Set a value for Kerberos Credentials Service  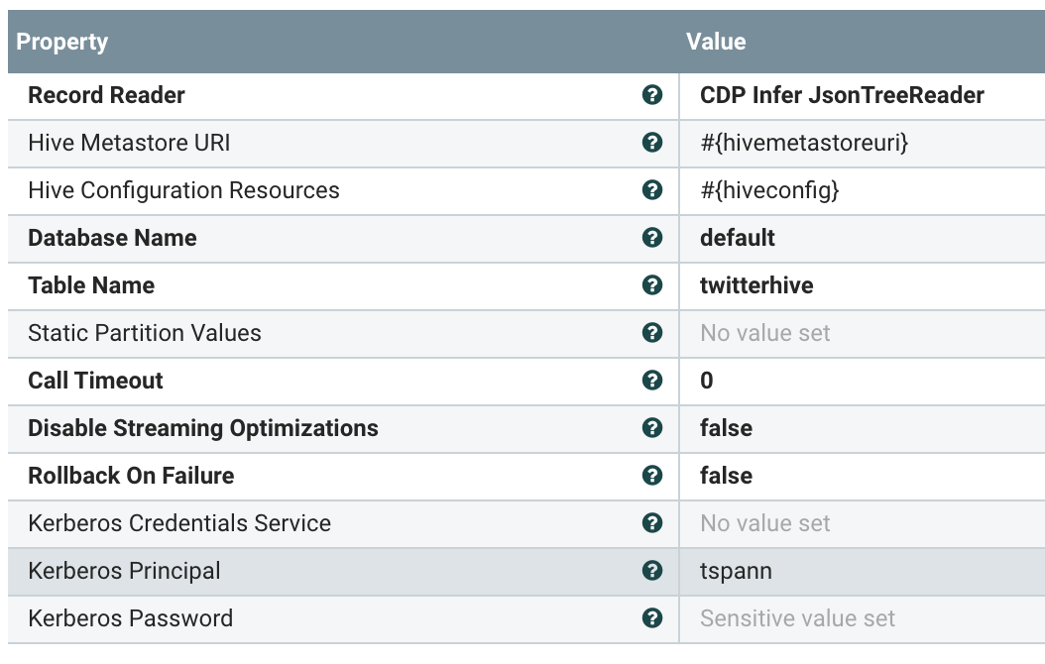pos(765,523)
